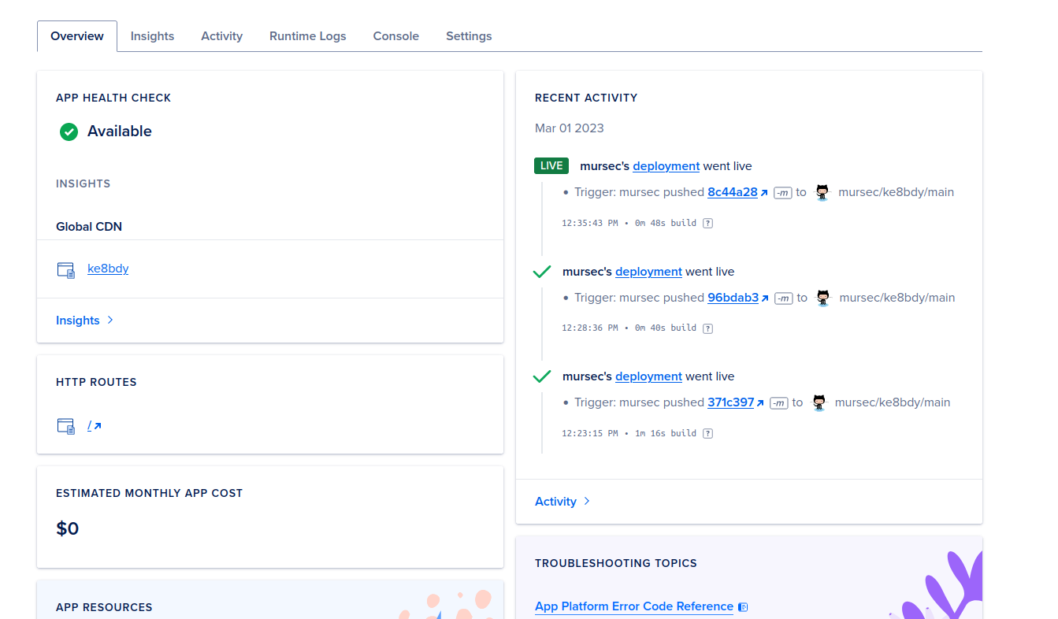Click the help icon beside 0m 48s build
Image resolution: width=1058 pixels, height=619 pixels.
point(707,224)
